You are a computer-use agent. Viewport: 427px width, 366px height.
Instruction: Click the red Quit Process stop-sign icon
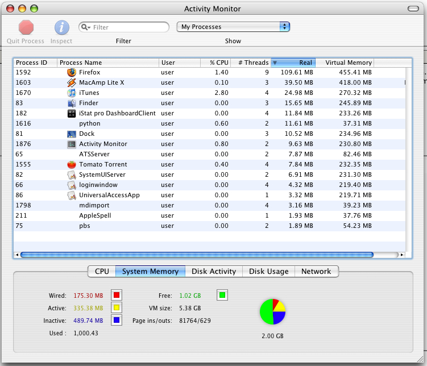pos(26,27)
